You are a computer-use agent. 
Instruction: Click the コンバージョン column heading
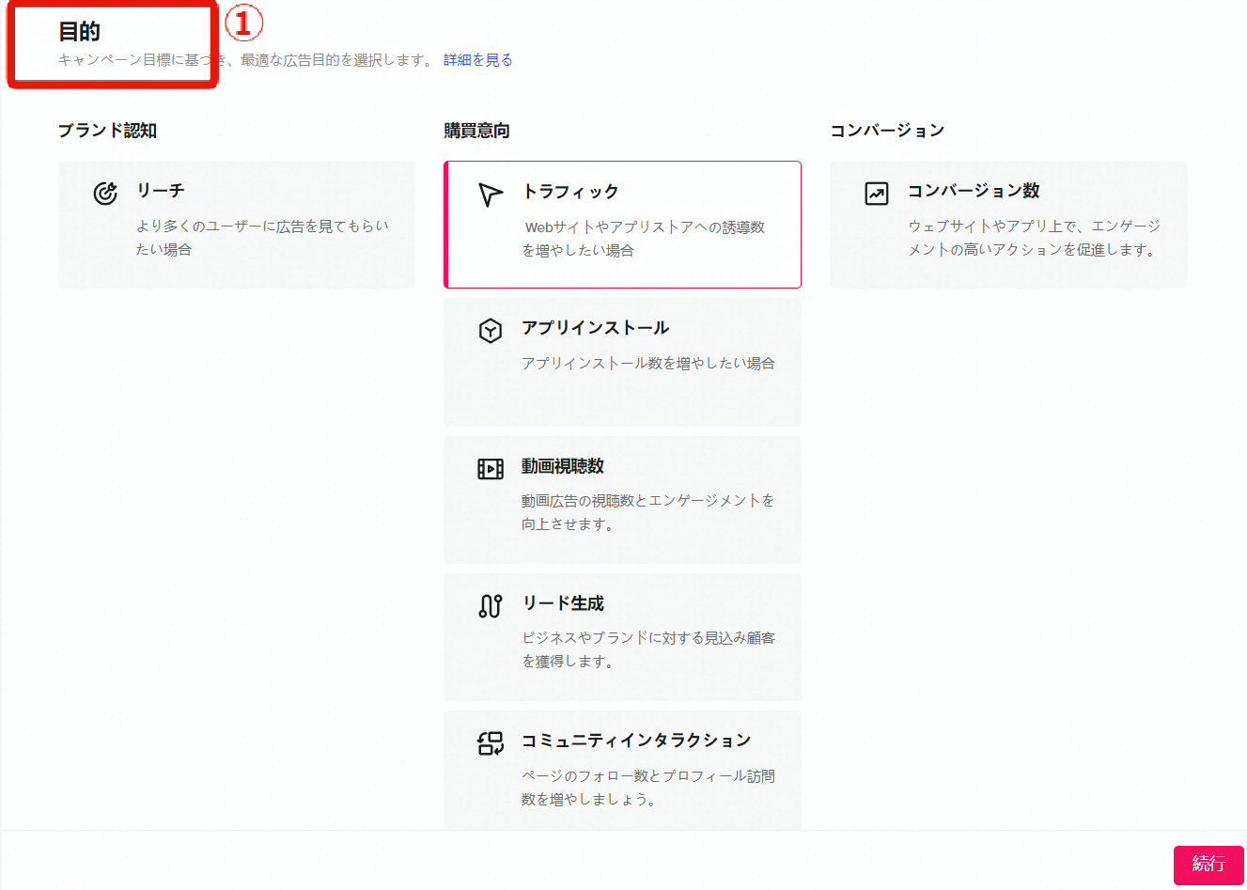887,131
